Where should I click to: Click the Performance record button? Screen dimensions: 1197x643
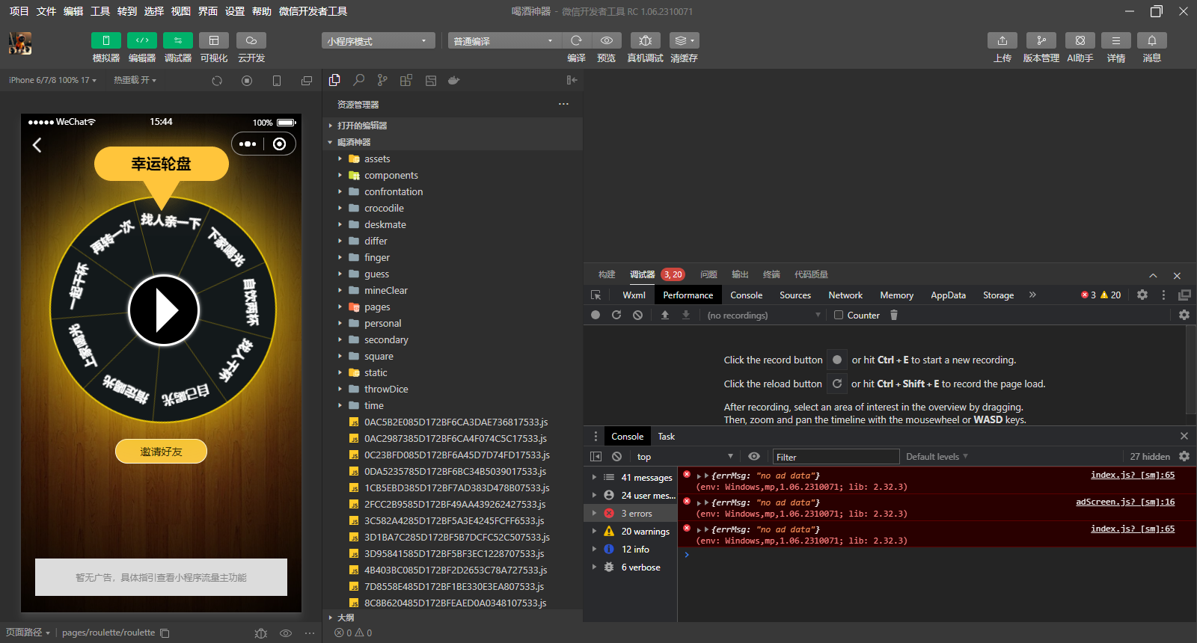(596, 315)
